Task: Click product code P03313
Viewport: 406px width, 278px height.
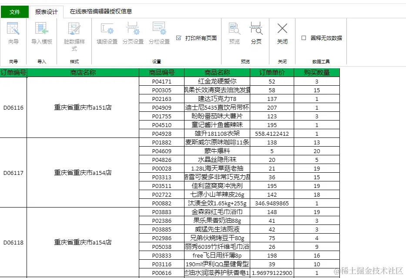Action: click(x=161, y=177)
